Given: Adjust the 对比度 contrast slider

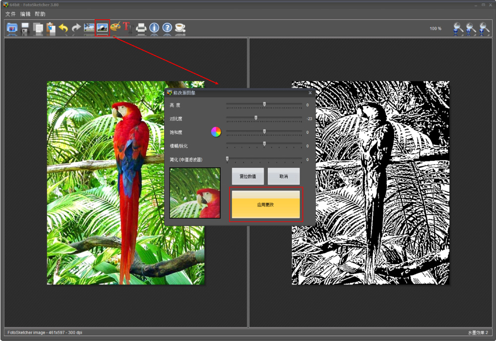Looking at the screenshot, I should [x=264, y=118].
